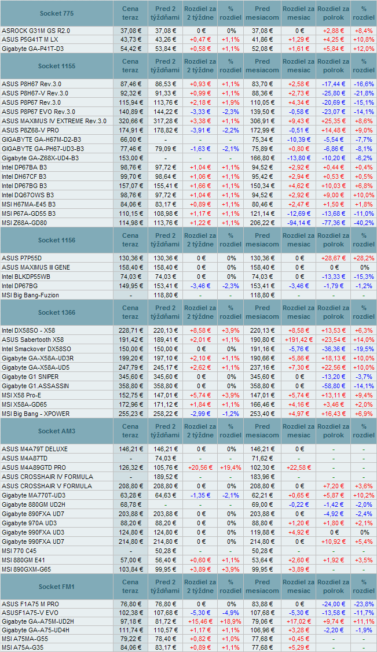Screen dimensions: 377x652
Task: Click the ASUS P5G41T M LX product name
Action: pos(30,40)
